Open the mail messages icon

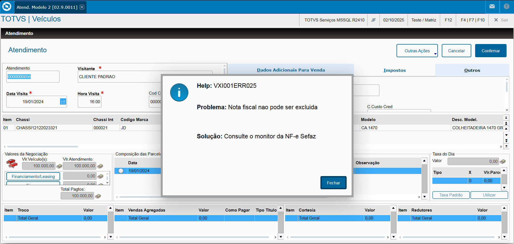tap(492, 6)
